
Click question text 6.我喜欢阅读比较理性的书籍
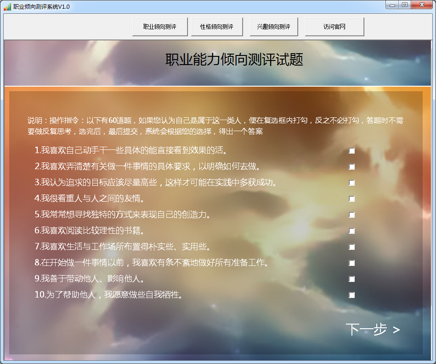(x=90, y=231)
